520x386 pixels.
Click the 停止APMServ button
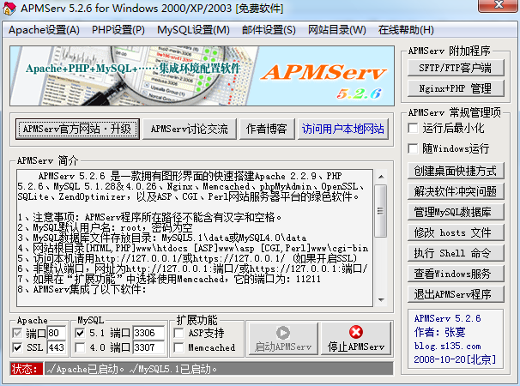pyautogui.click(x=356, y=339)
